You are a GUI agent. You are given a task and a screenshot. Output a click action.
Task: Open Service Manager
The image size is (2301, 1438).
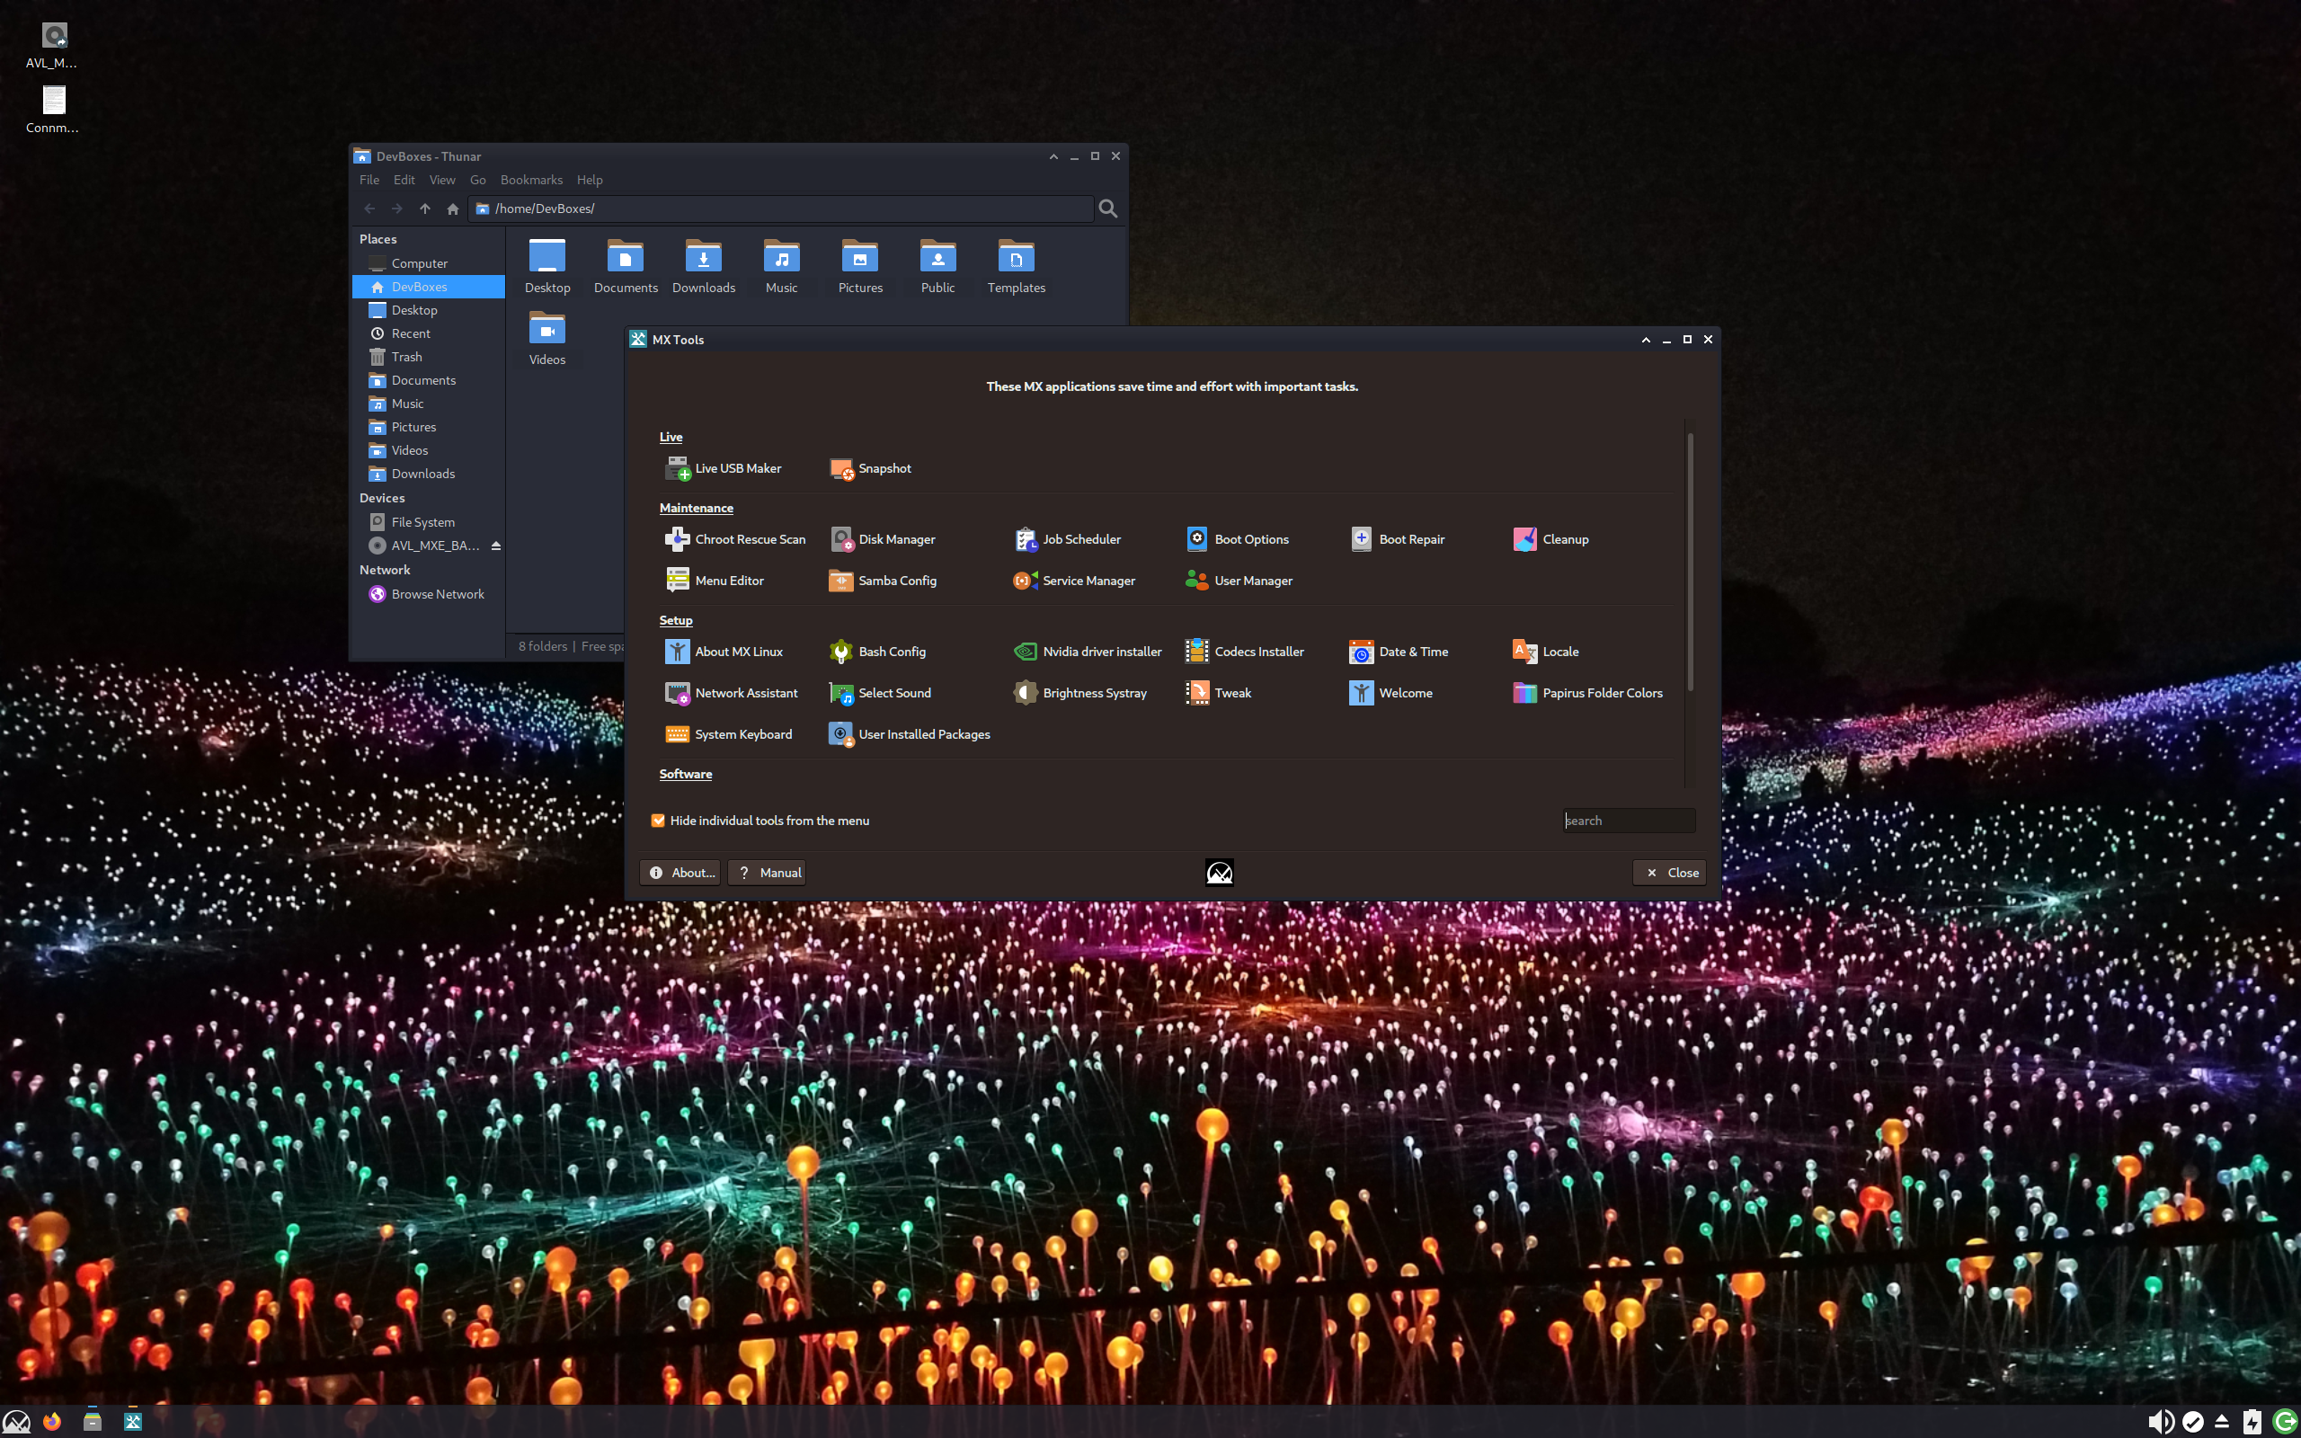tap(1074, 581)
